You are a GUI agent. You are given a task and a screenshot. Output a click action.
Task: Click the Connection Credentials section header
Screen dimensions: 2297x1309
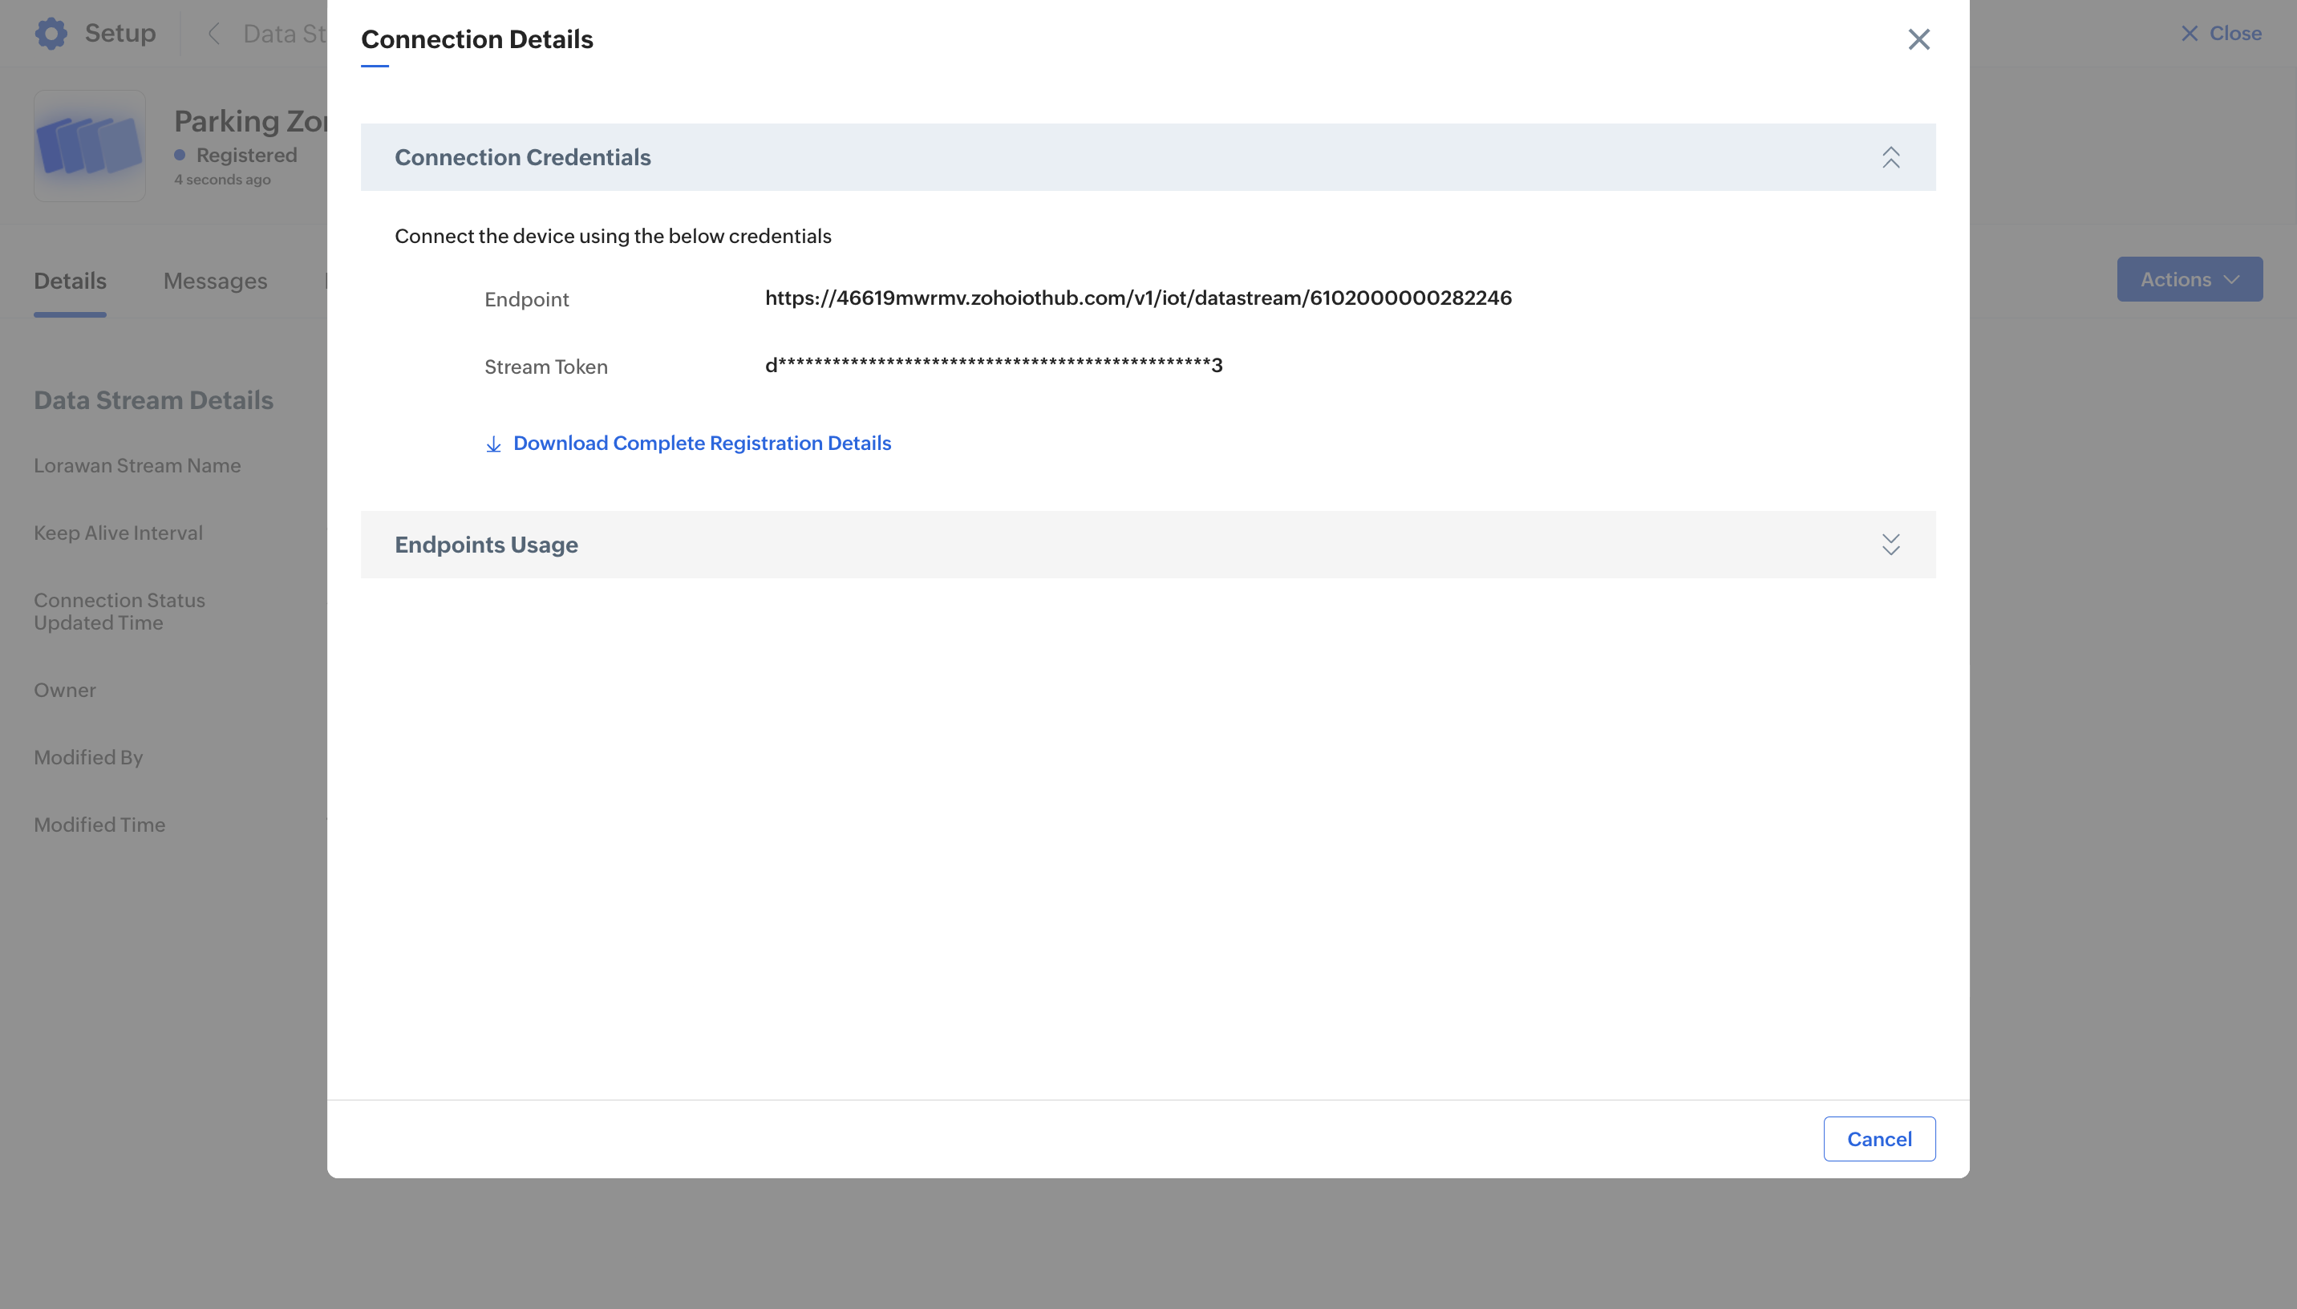[x=522, y=157]
